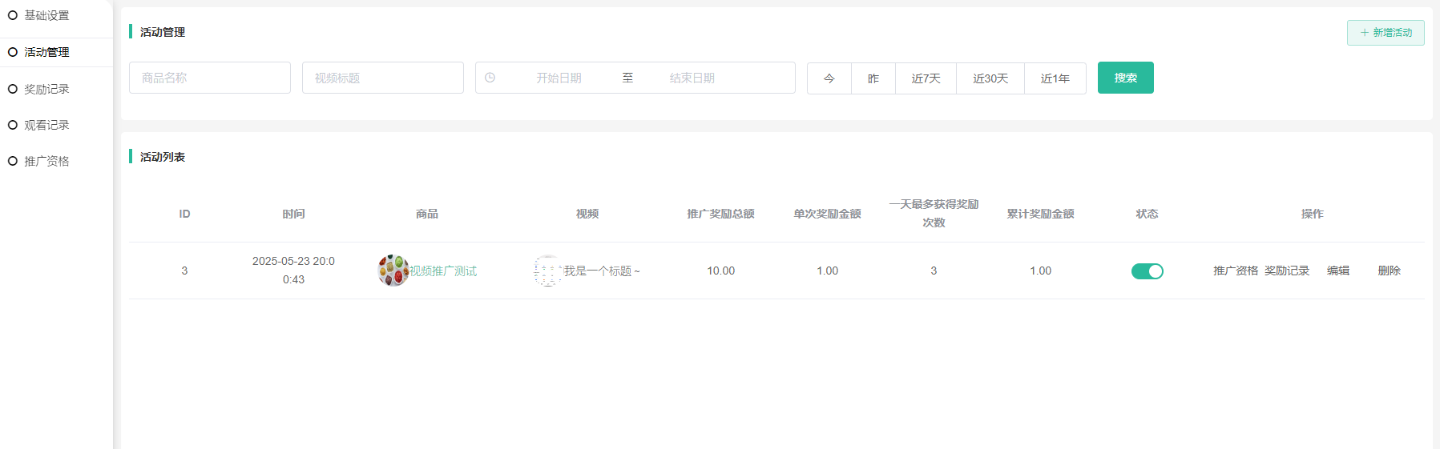Click 编辑 for activity 3
This screenshot has height=449, width=1440.
tap(1337, 271)
